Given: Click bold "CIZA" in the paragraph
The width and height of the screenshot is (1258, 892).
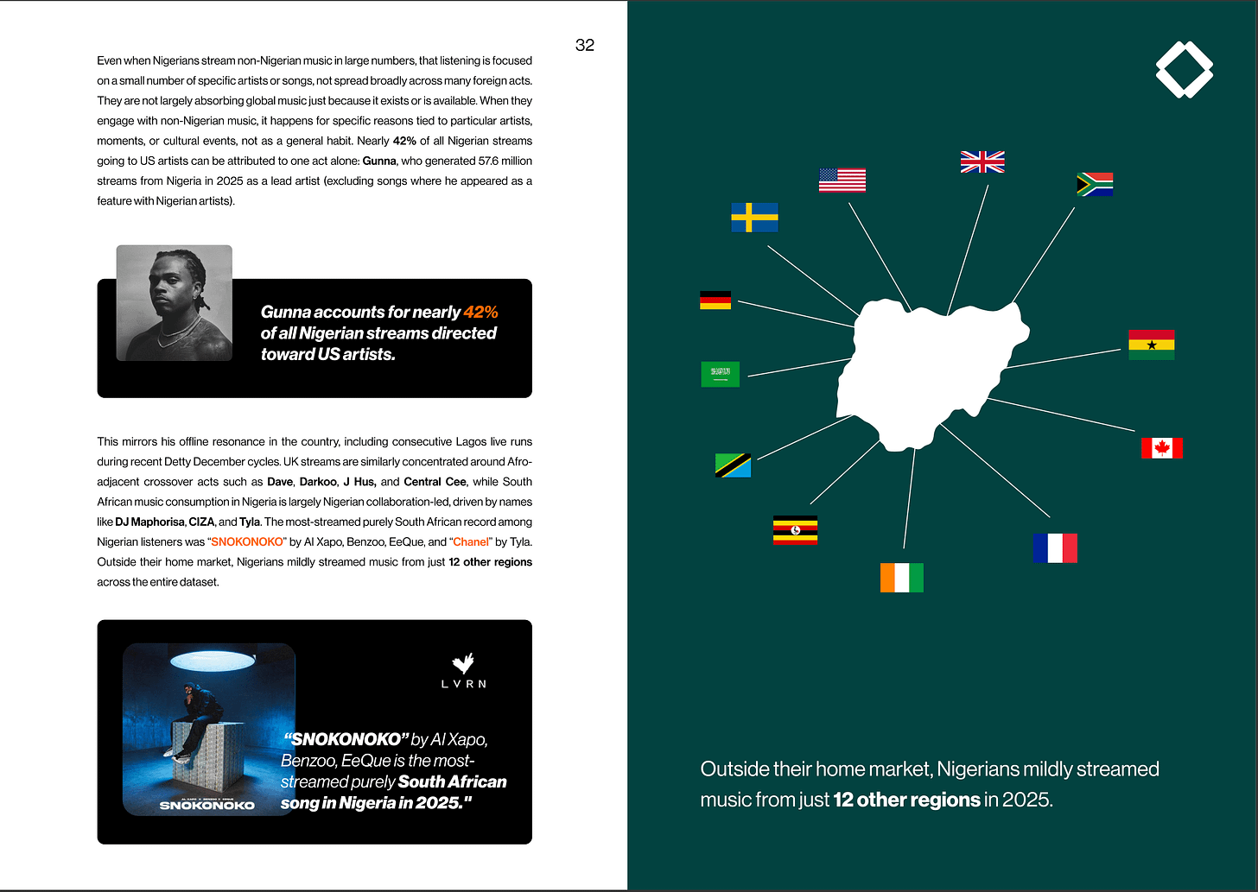Looking at the screenshot, I should (x=201, y=522).
